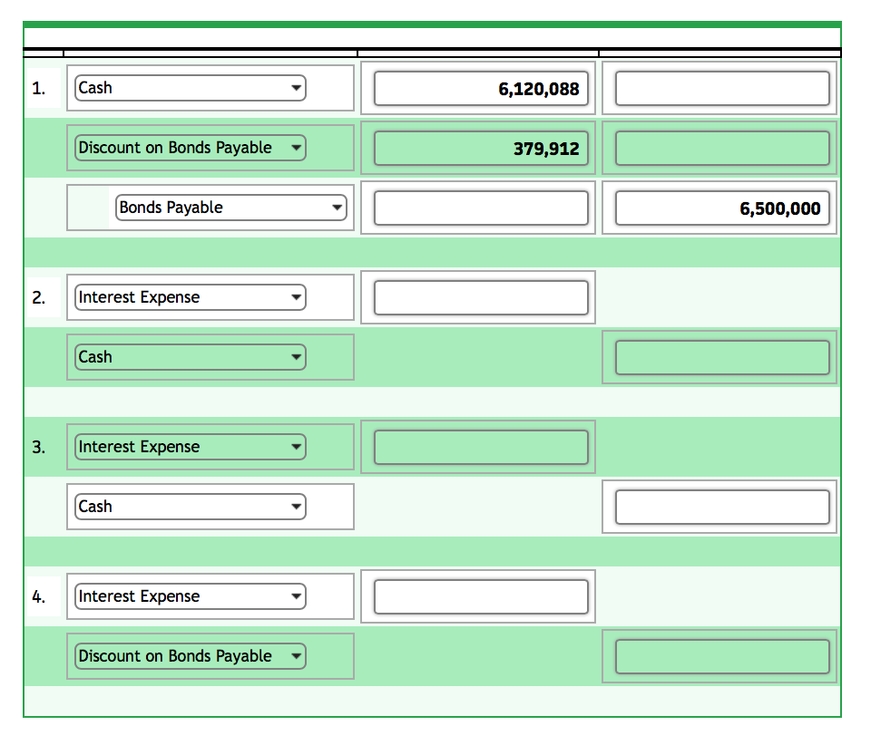Open the Discount on Bonds Payable dropdown in entry 1
The image size is (871, 745).
click(x=296, y=147)
